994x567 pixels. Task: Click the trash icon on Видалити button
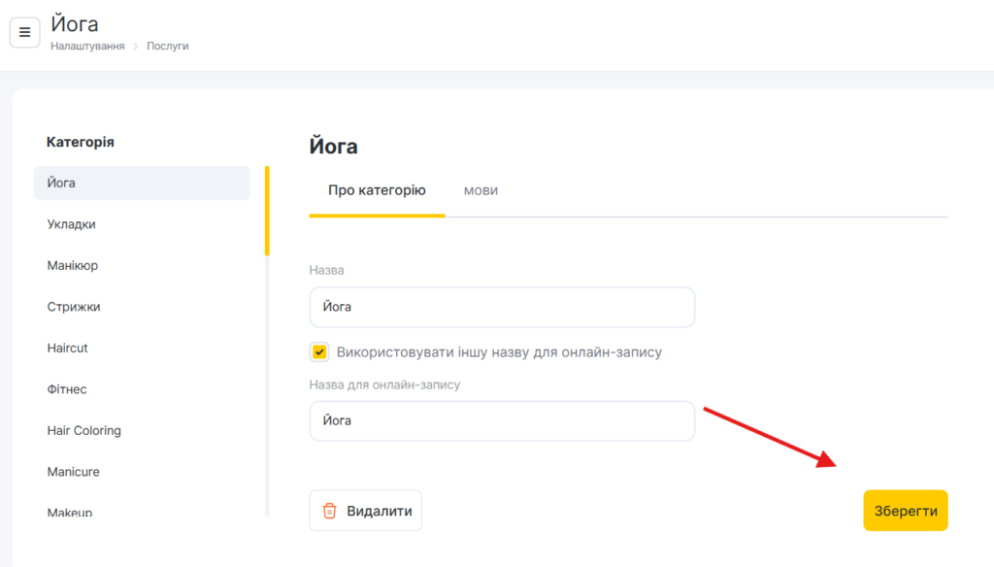pyautogui.click(x=330, y=511)
